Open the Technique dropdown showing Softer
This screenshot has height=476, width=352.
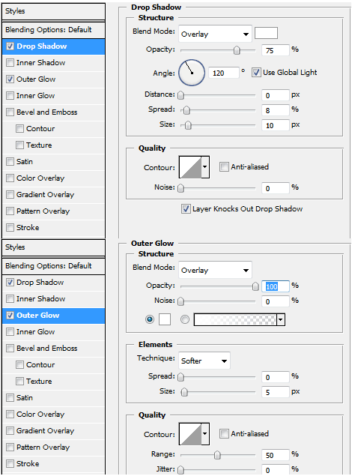click(x=204, y=361)
